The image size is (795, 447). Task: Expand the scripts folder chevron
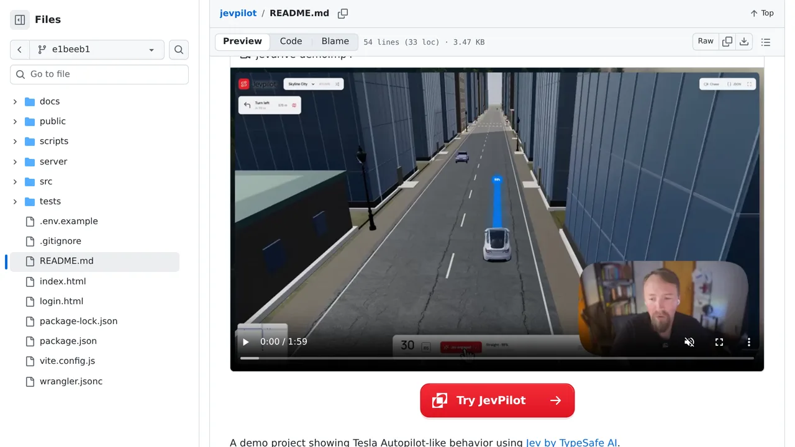click(15, 141)
